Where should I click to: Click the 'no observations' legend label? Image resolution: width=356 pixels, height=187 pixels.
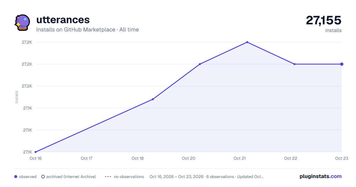[129, 177]
